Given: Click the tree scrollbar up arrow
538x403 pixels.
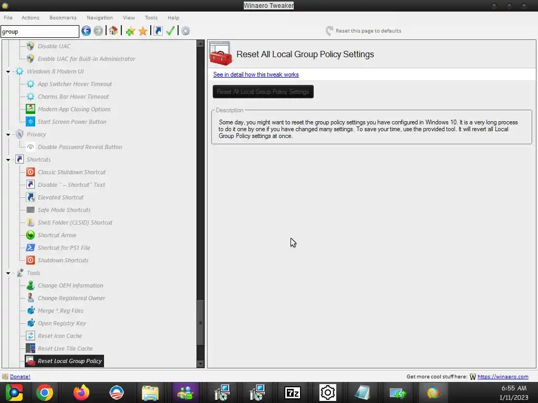Looking at the screenshot, I should pyautogui.click(x=200, y=44).
